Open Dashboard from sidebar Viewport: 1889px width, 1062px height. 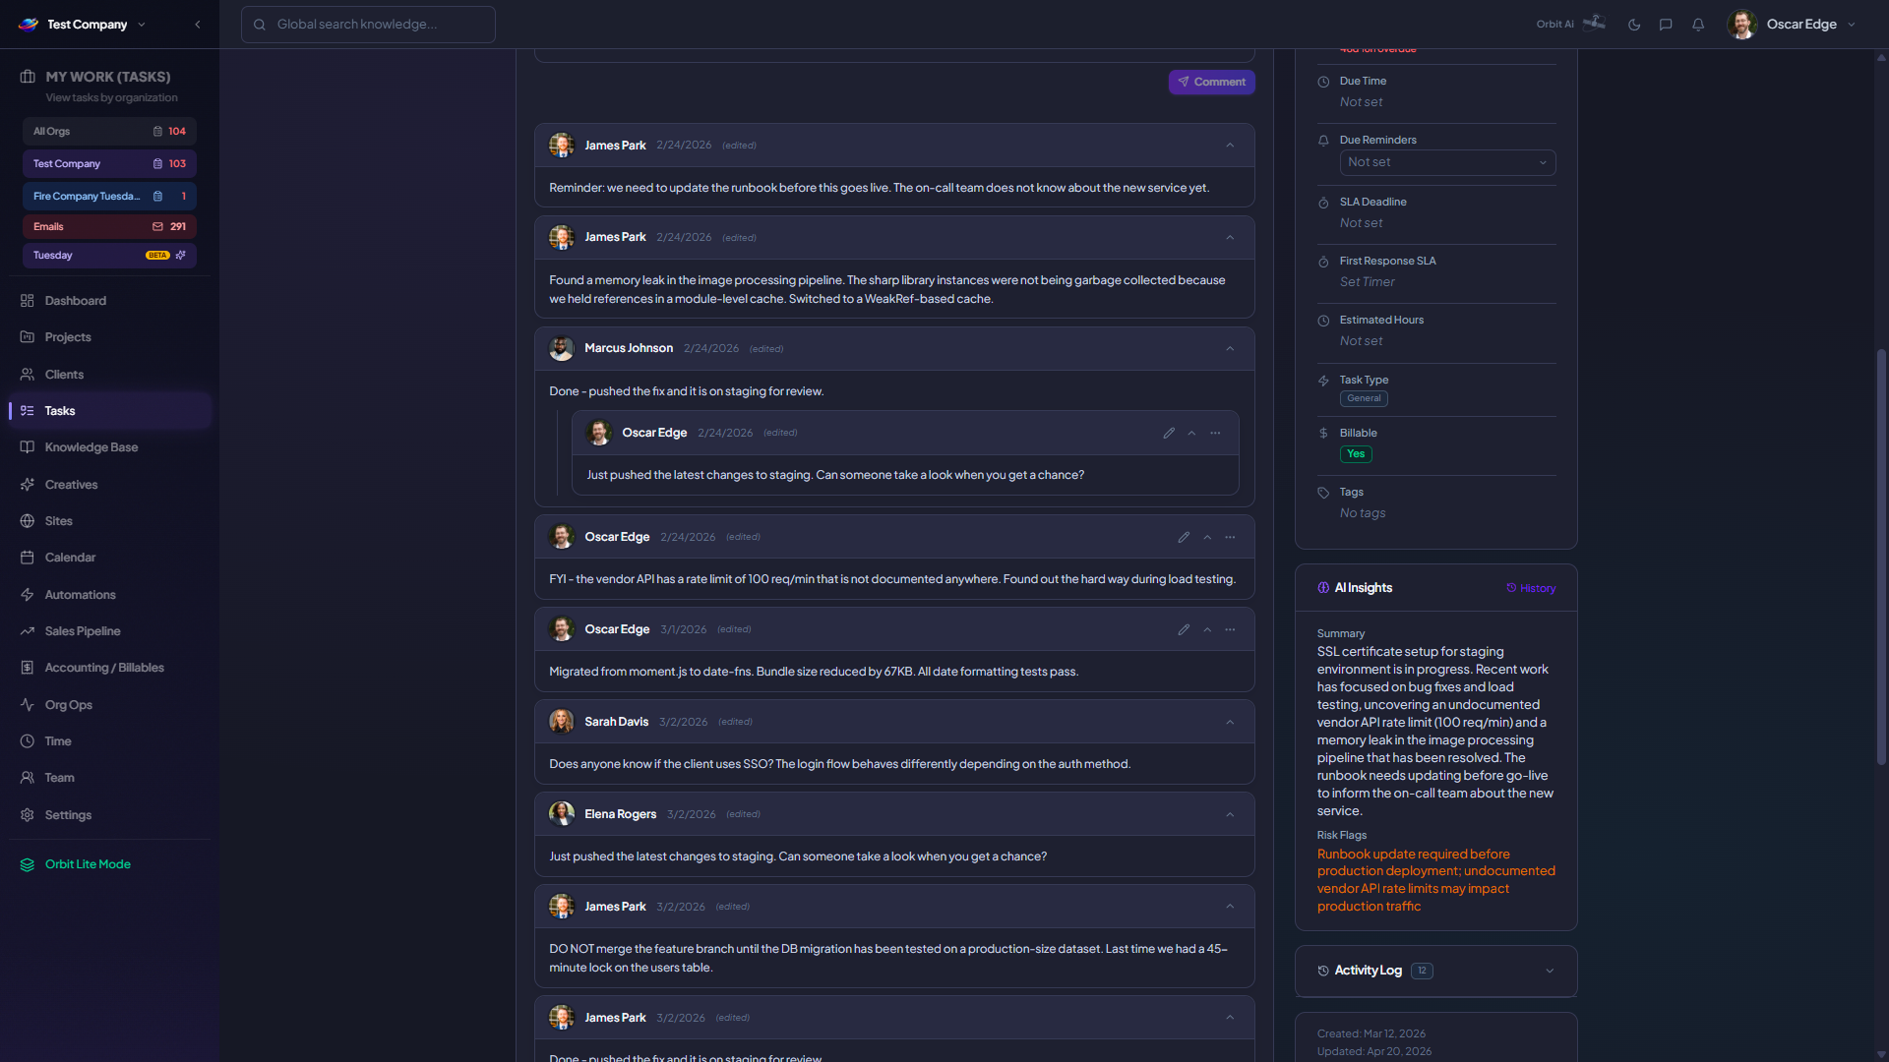[x=109, y=301]
